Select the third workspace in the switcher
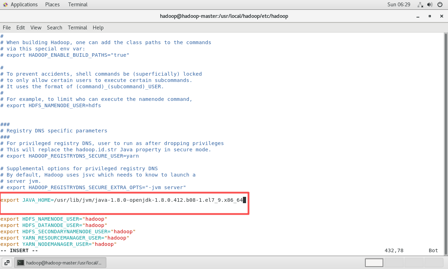Viewport: 448px width, 269px height. 414,262
